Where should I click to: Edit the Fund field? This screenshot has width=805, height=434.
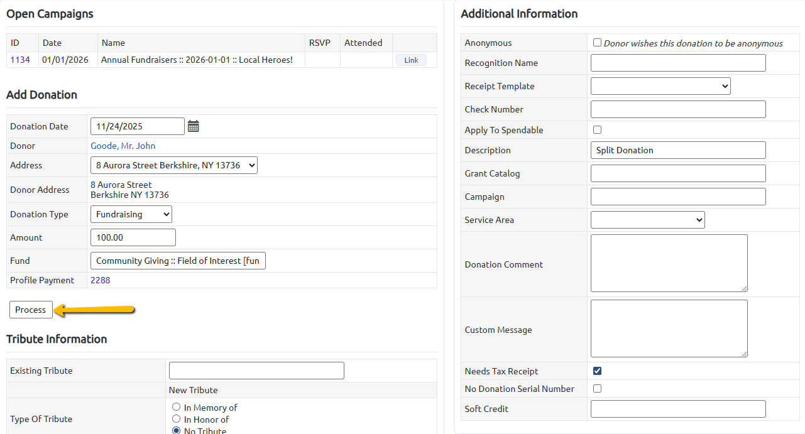pyautogui.click(x=178, y=261)
